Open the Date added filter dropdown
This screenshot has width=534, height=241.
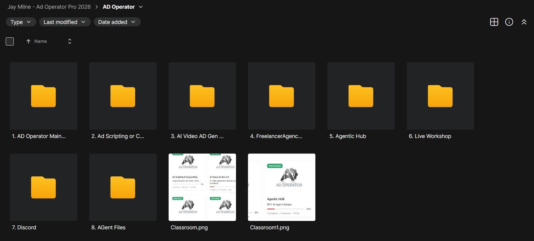tap(117, 22)
